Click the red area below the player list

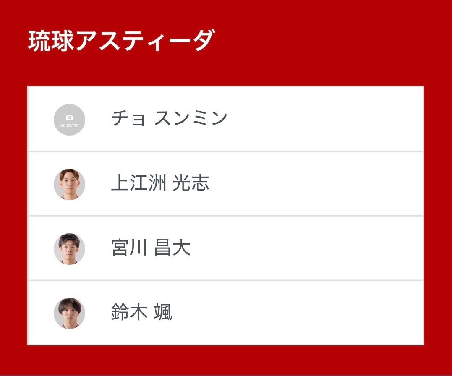point(226,360)
